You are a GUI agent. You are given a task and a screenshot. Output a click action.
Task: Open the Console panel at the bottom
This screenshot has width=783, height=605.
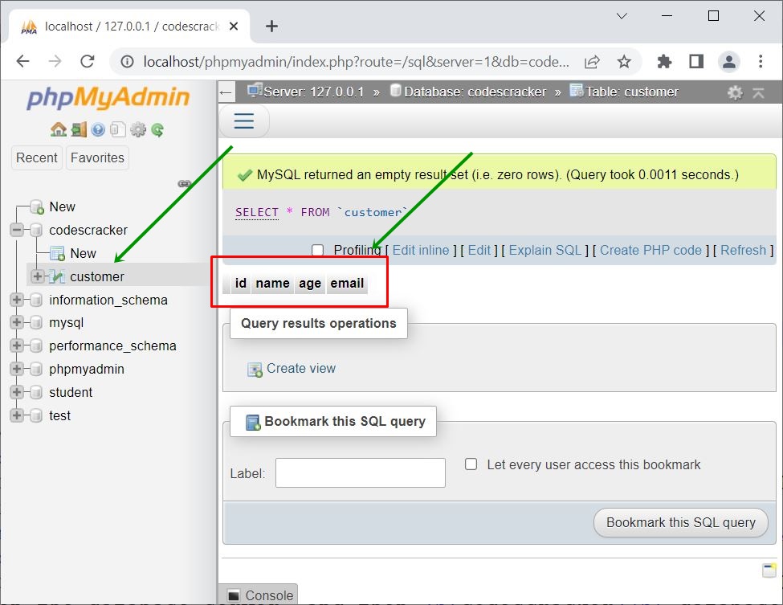[x=258, y=595]
